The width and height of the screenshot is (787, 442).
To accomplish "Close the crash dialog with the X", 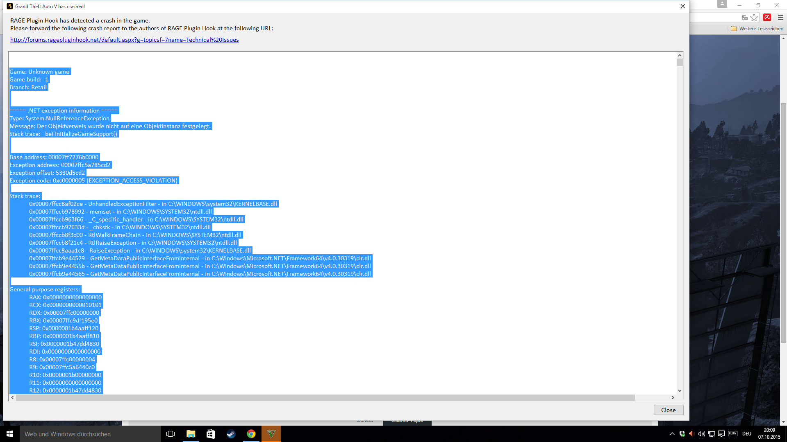I will pyautogui.click(x=682, y=6).
